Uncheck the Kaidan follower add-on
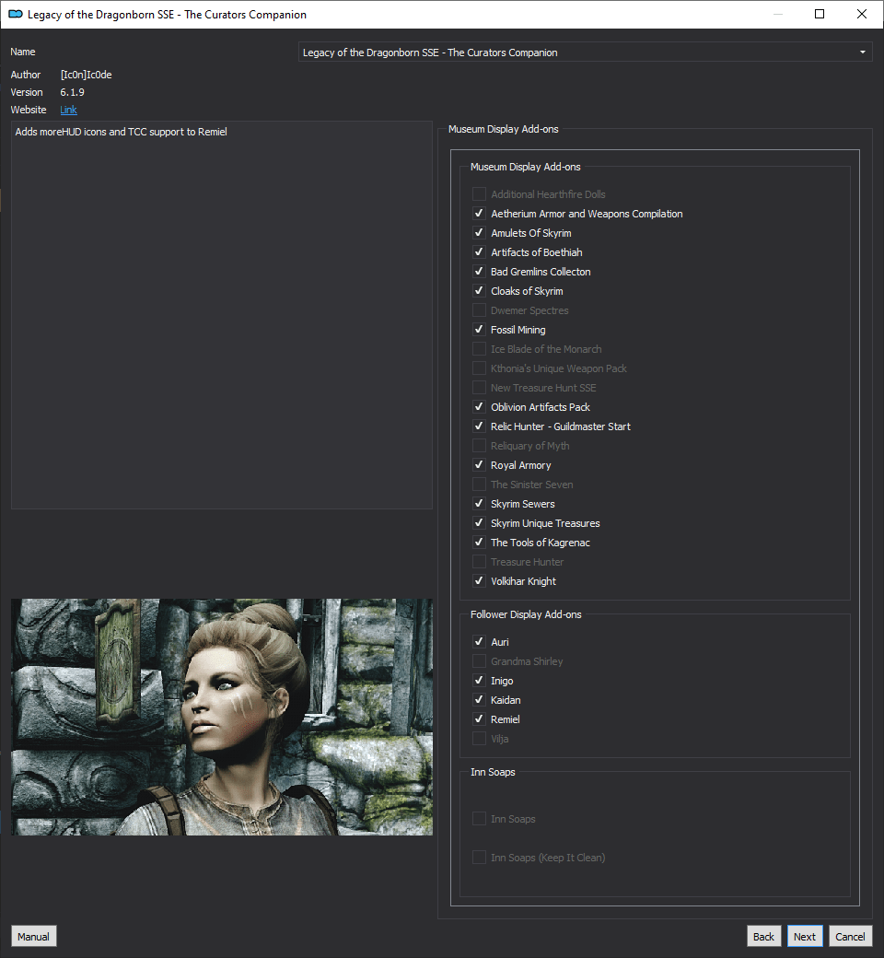The height and width of the screenshot is (958, 884). coord(479,700)
